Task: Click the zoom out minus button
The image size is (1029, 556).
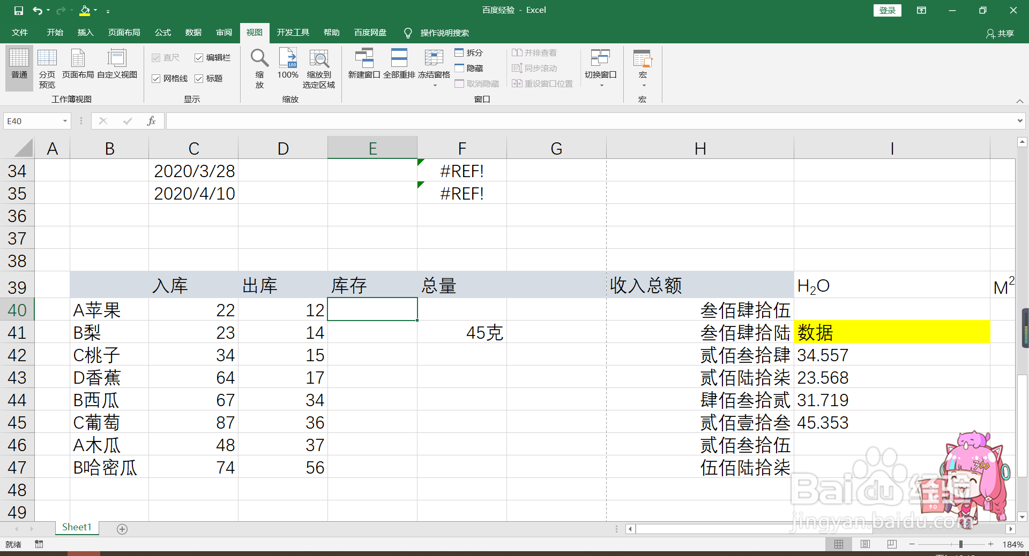Action: [x=912, y=544]
